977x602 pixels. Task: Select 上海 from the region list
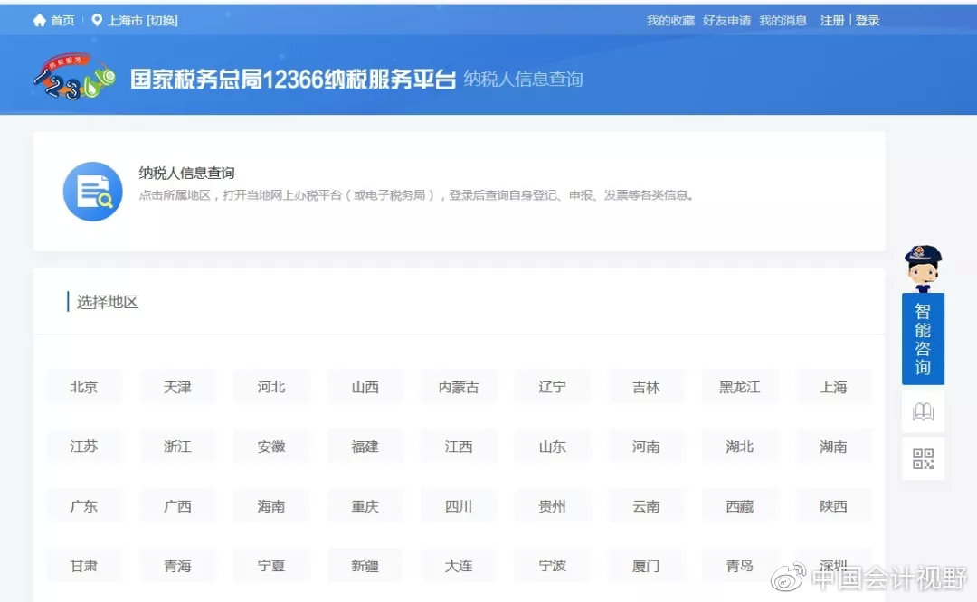pos(833,386)
